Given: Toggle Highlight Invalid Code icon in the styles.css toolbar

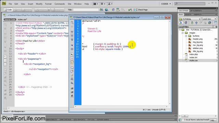Looking at the screenshot, I should (72, 58).
